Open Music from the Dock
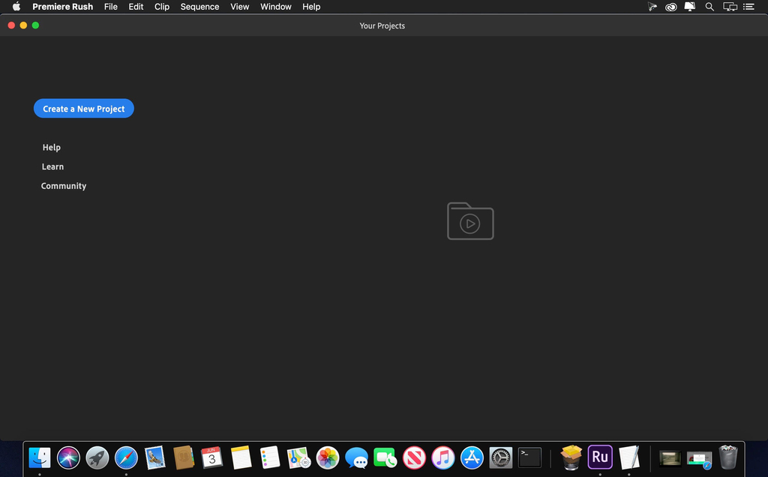Viewport: 768px width, 477px height. (442, 457)
